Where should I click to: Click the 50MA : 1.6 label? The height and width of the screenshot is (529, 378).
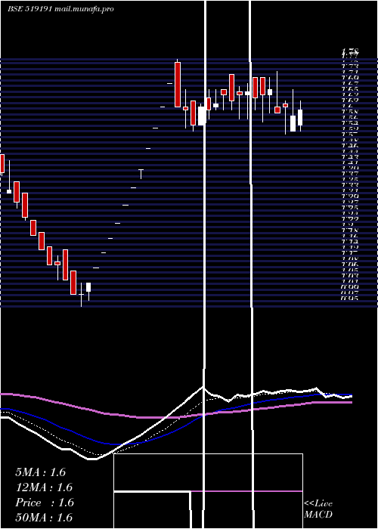(44, 517)
